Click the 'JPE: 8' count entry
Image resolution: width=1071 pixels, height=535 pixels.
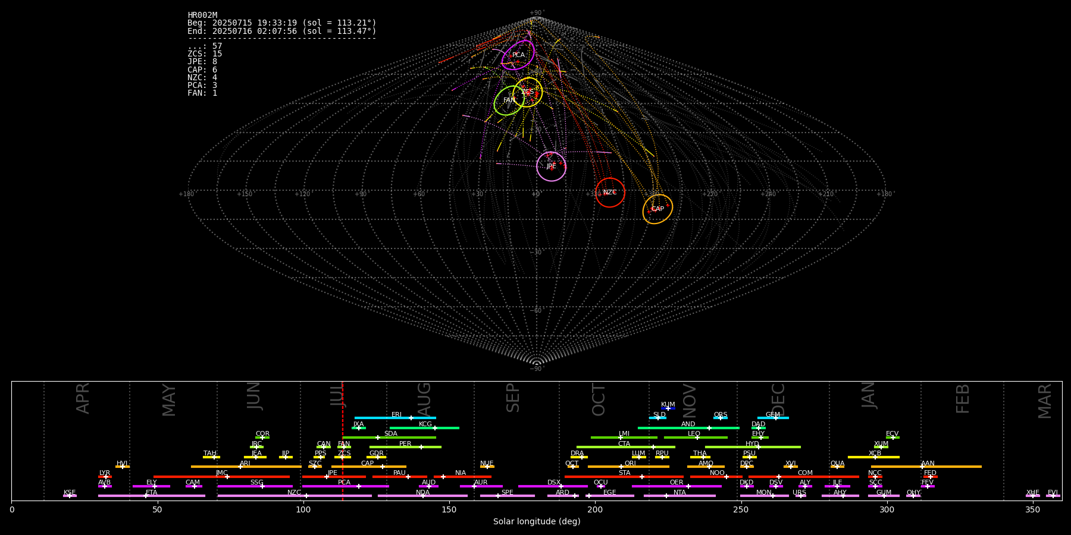coord(202,62)
